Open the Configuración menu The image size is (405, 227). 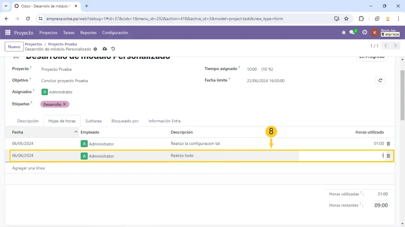(115, 33)
